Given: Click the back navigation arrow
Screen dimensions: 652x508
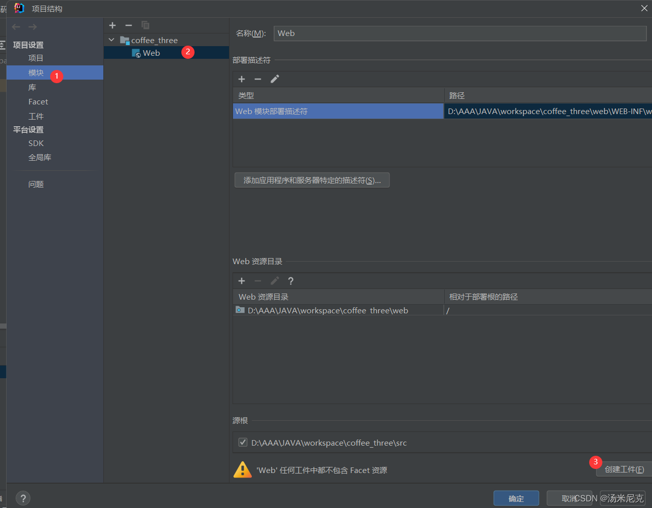Looking at the screenshot, I should coord(16,27).
